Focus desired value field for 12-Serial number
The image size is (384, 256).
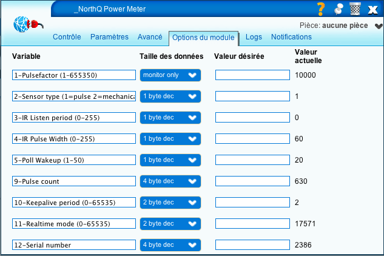252,245
